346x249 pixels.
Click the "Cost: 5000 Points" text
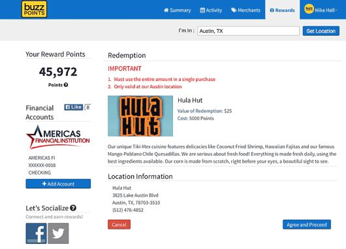tap(196, 118)
